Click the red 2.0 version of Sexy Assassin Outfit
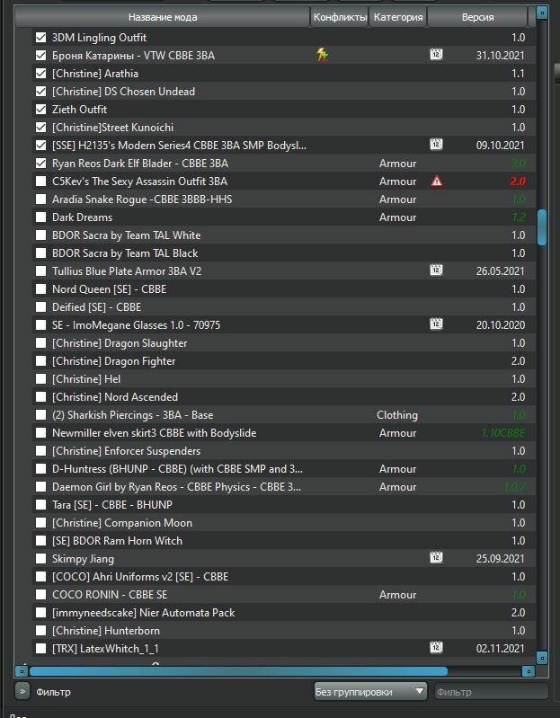 [x=518, y=181]
